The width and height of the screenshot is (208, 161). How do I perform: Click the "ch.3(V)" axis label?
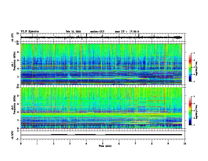coord(12,135)
